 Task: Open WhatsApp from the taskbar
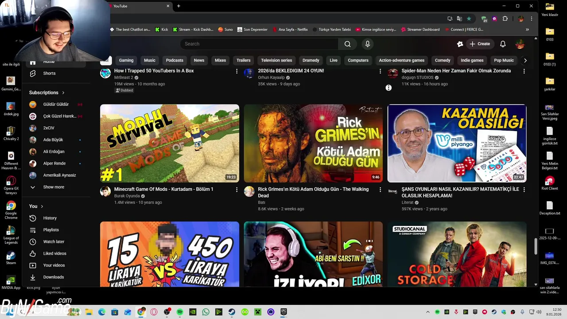pyautogui.click(x=206, y=312)
